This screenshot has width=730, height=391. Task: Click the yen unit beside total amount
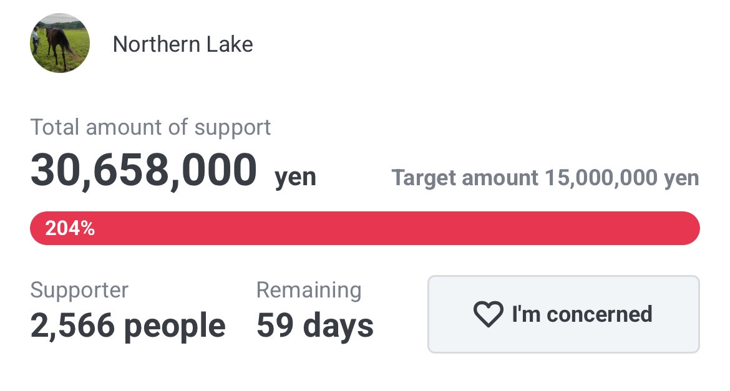[x=295, y=177]
